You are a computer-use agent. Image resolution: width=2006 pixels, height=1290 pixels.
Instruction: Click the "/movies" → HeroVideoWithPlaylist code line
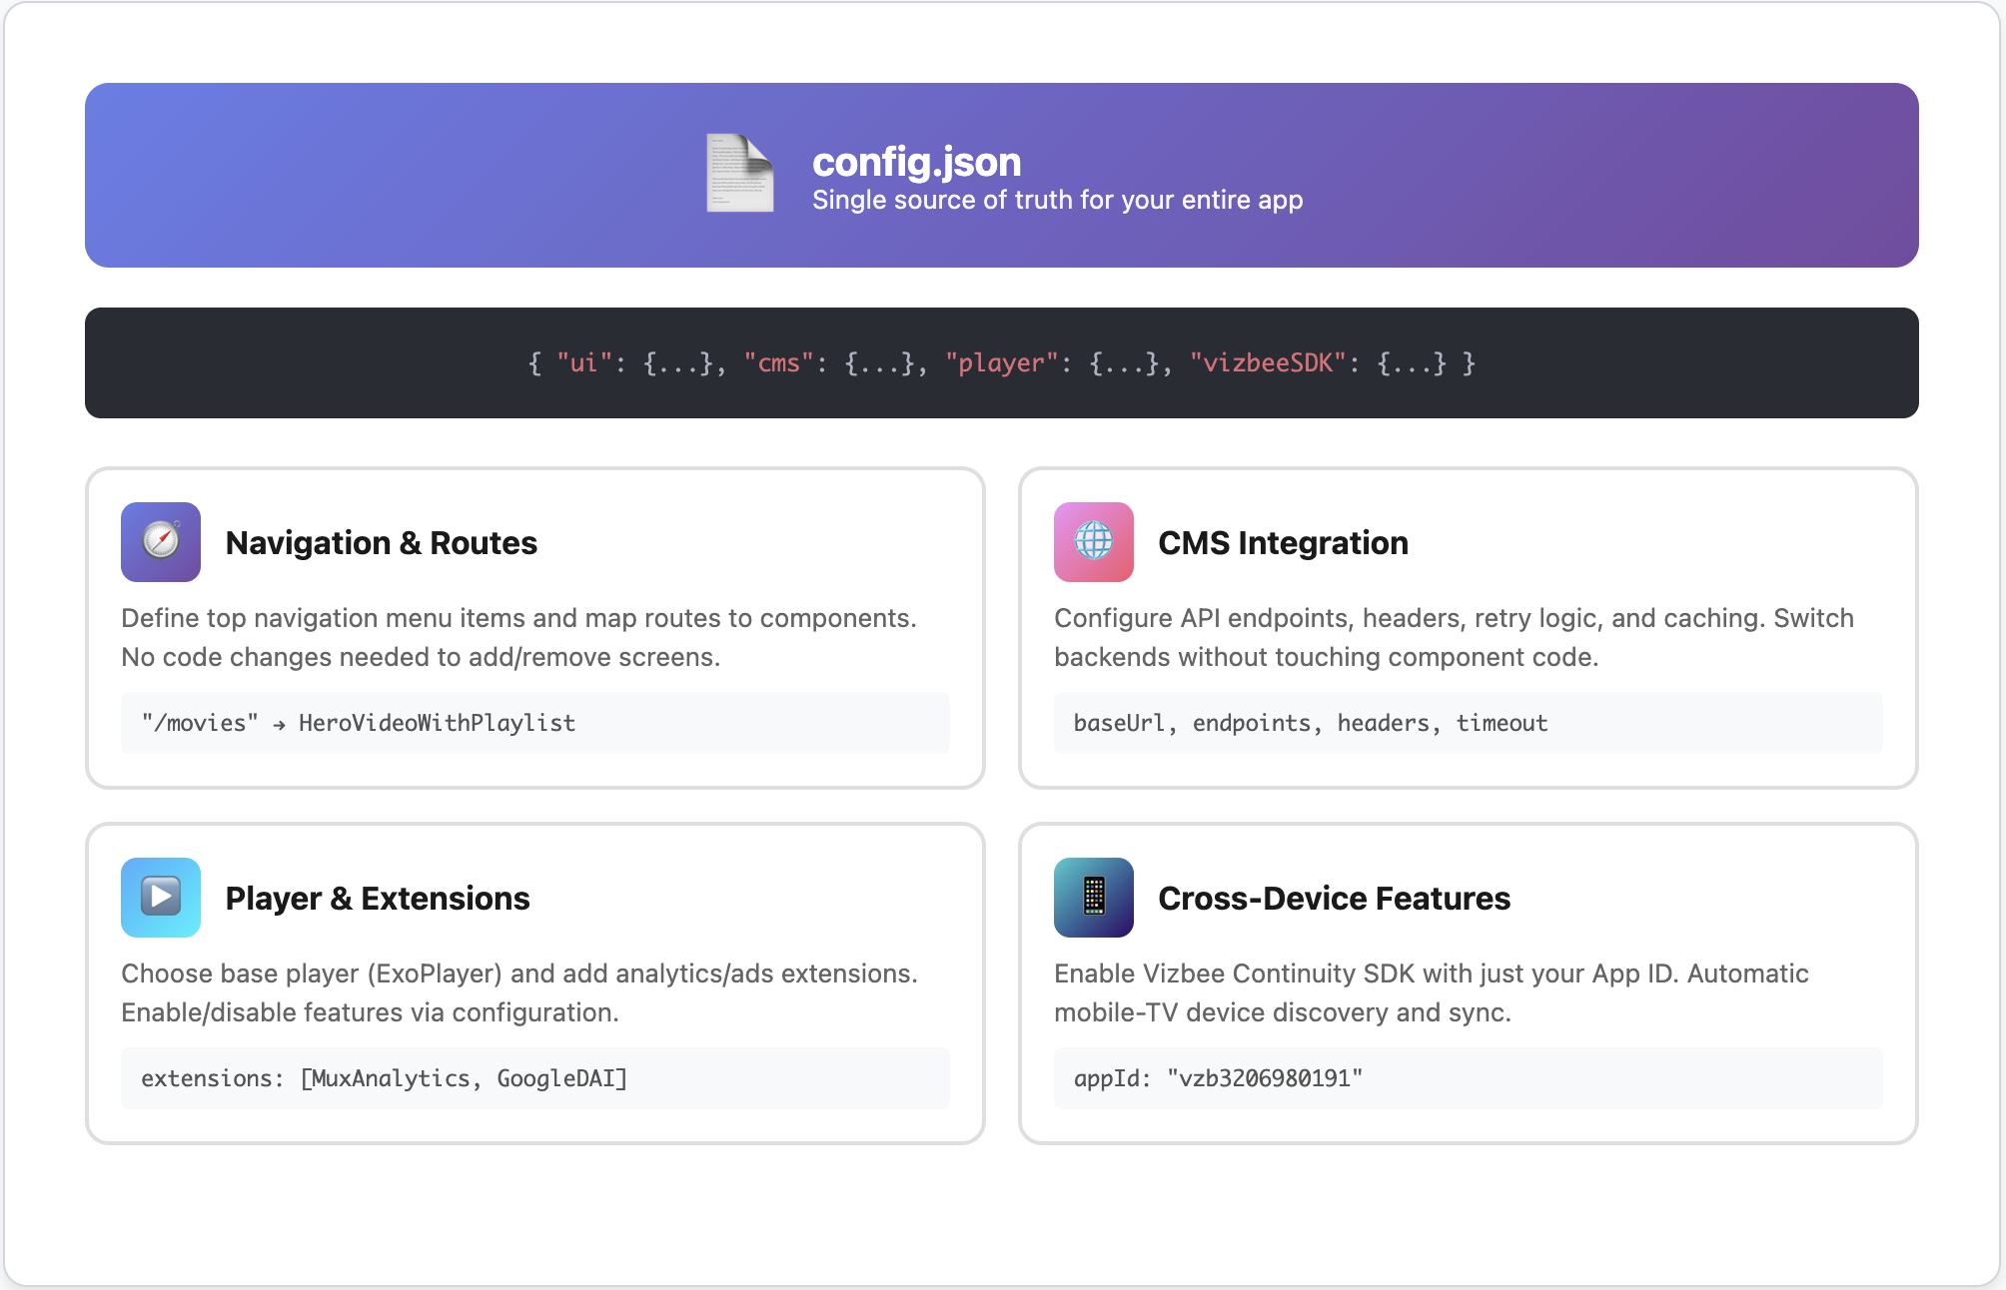(535, 723)
